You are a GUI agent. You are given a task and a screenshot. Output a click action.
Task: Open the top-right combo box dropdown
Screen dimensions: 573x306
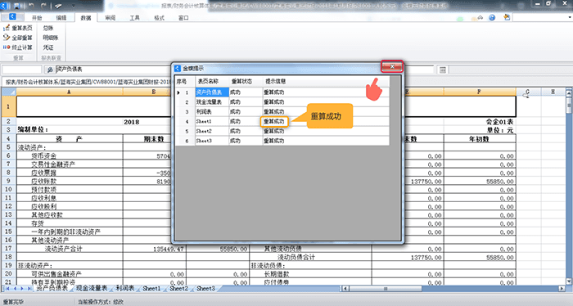coord(570,17)
